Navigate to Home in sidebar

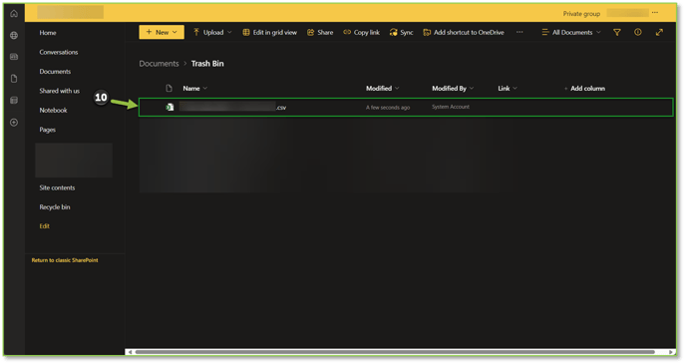pyautogui.click(x=48, y=33)
